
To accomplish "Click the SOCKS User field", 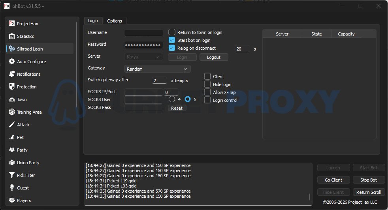I will 143,100.
